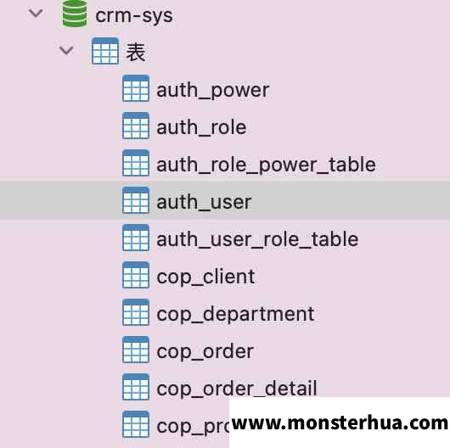Select the highlighted auth_user row

click(225, 200)
